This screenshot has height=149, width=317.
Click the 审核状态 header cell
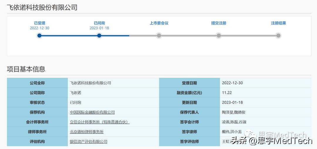pos(37,102)
